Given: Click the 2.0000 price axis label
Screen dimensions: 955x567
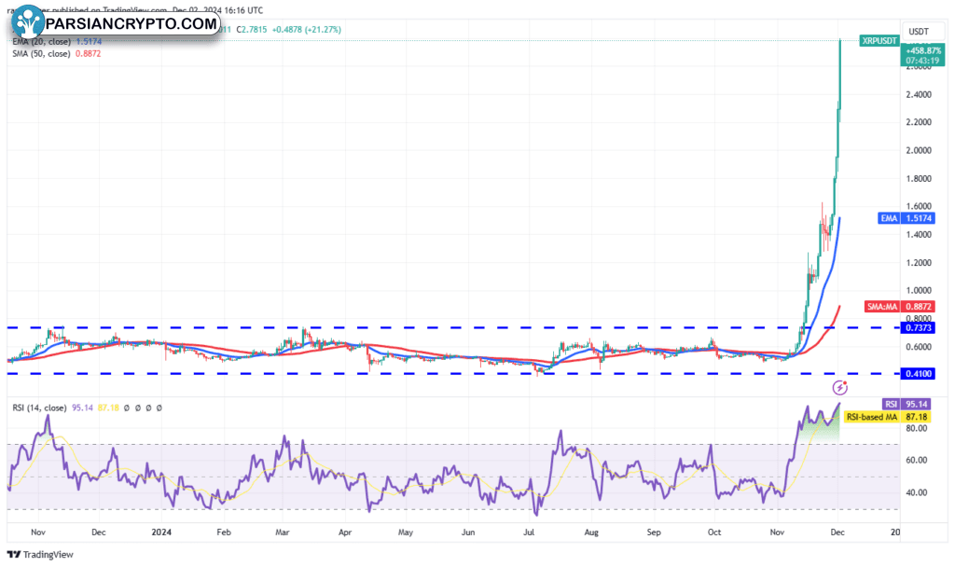Looking at the screenshot, I should (x=919, y=150).
